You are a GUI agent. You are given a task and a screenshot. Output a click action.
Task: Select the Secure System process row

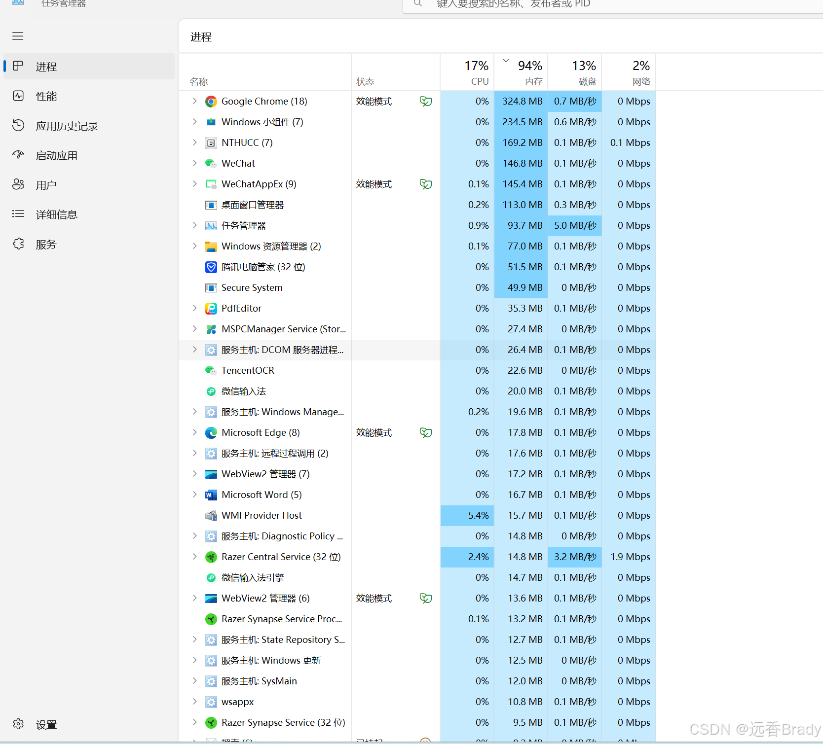417,287
